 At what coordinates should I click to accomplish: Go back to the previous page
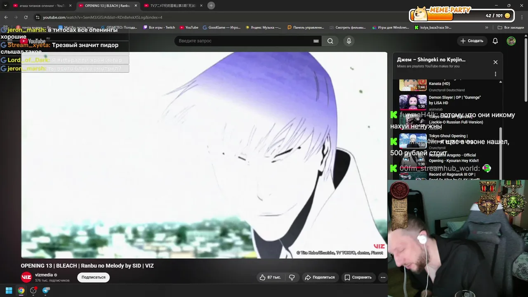coord(6,17)
